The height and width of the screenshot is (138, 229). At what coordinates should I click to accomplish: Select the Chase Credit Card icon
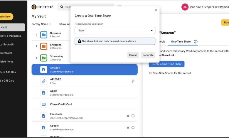click(x=44, y=104)
